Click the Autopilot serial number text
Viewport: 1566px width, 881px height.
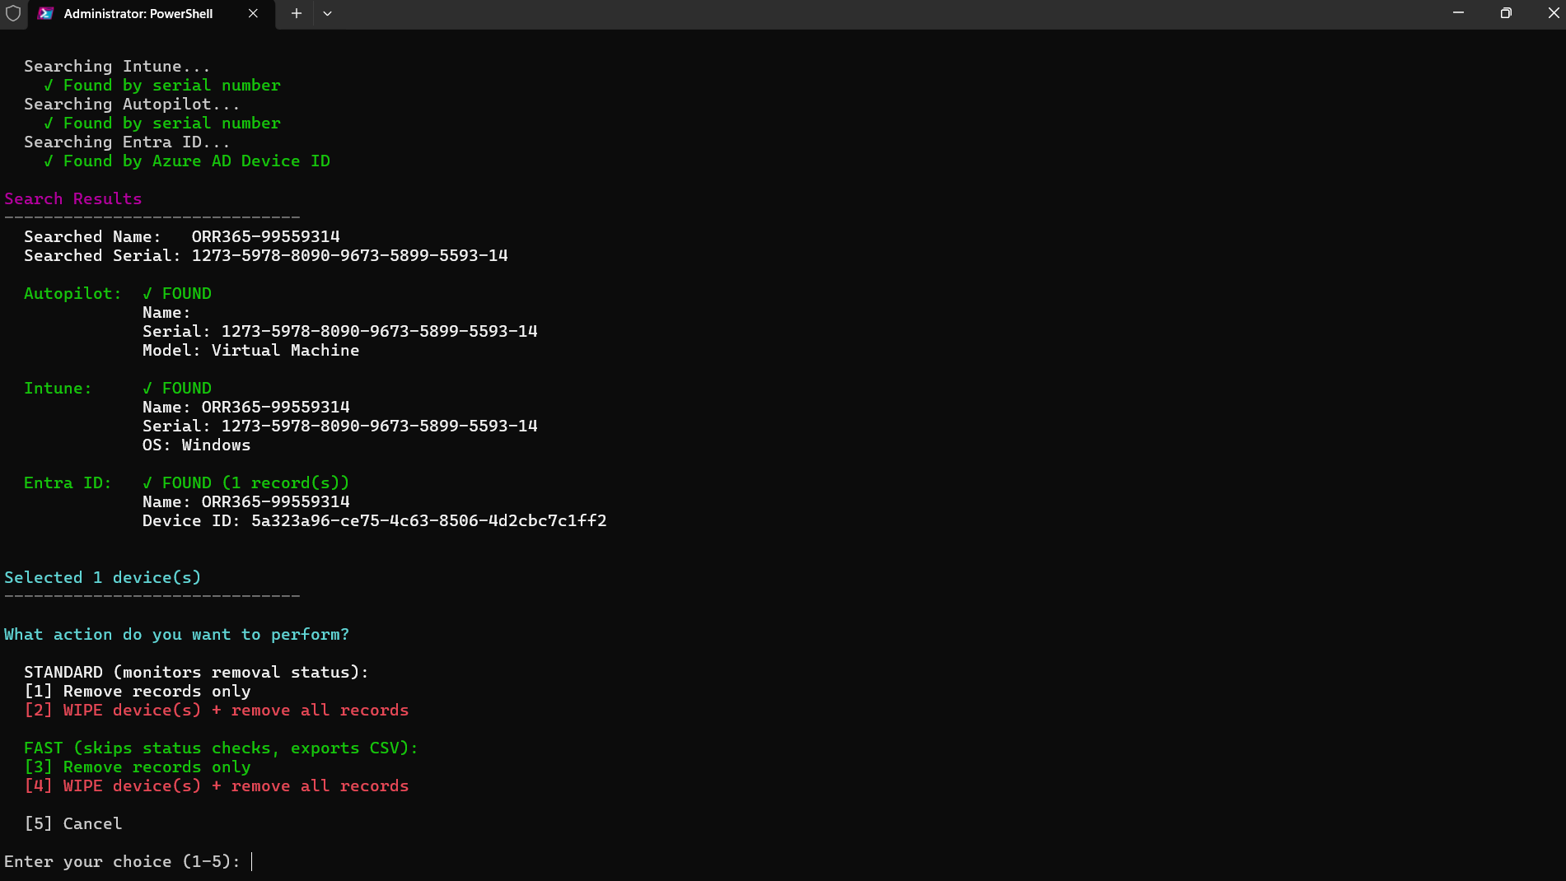point(379,331)
